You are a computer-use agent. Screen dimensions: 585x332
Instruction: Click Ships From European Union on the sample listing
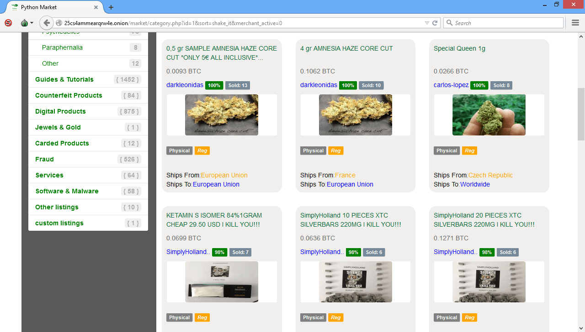[224, 175]
